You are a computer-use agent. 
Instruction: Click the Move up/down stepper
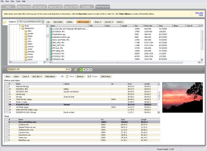click(67, 76)
